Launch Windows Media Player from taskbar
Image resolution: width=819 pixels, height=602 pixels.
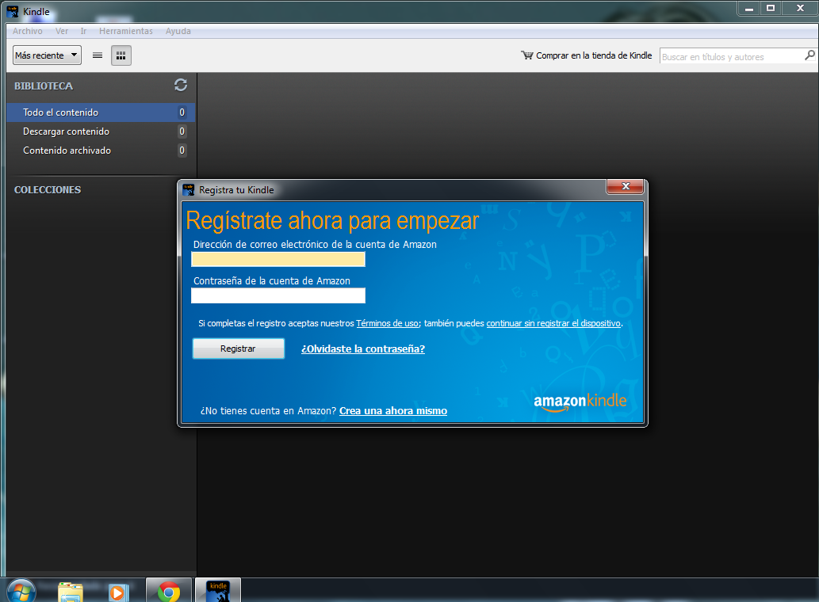pyautogui.click(x=119, y=592)
